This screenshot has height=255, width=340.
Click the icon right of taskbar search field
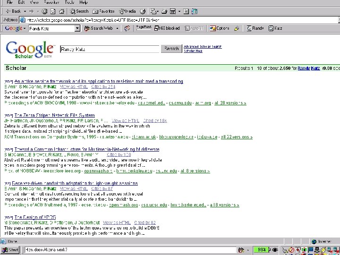241,250
